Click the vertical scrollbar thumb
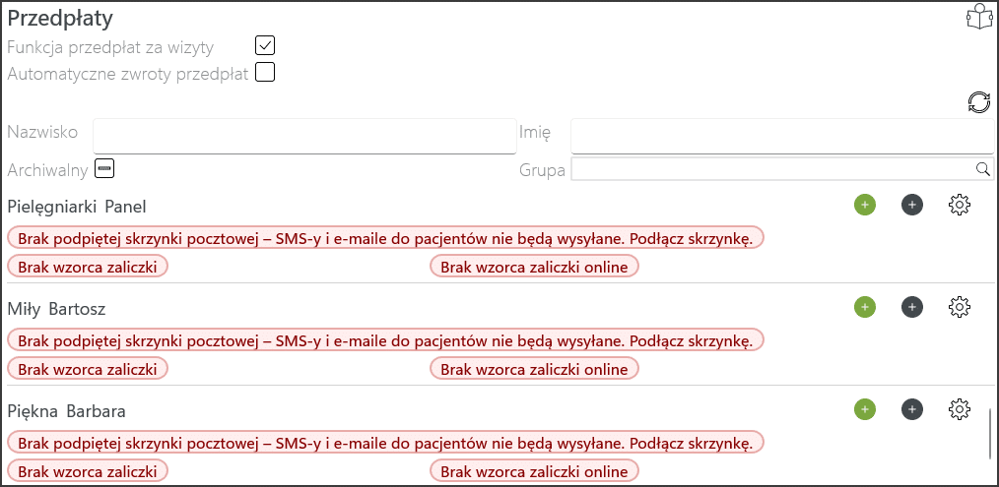Screen dimensions: 999x487 pos(990,433)
